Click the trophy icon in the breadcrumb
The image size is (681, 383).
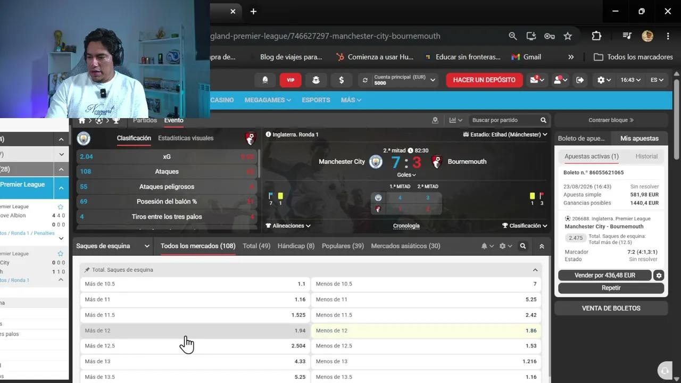[116, 121]
